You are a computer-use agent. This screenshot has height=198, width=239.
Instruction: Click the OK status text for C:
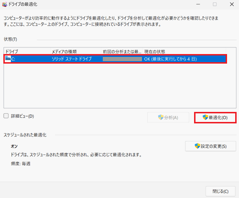point(170,59)
